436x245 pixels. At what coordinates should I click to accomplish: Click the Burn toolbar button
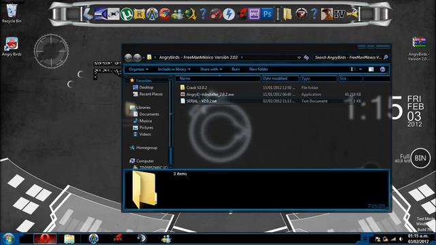pyautogui.click(x=236, y=69)
